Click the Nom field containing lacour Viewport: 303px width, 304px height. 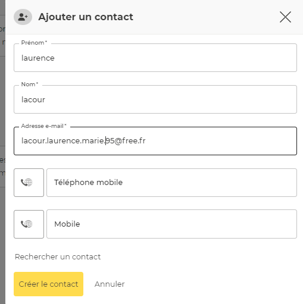click(155, 99)
